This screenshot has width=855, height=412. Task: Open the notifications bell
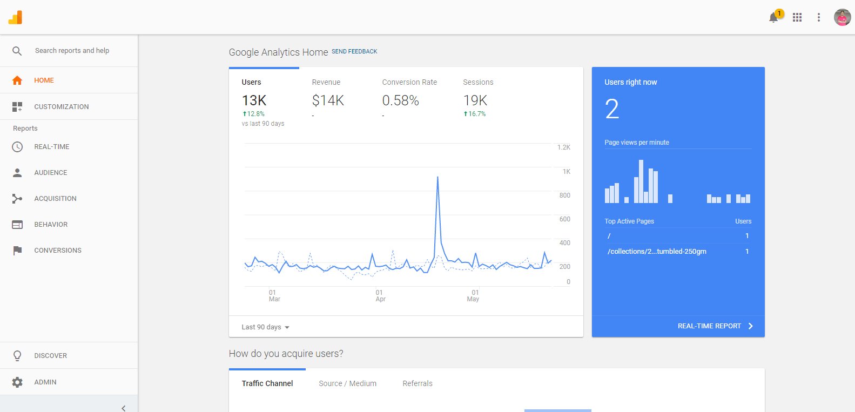point(773,18)
